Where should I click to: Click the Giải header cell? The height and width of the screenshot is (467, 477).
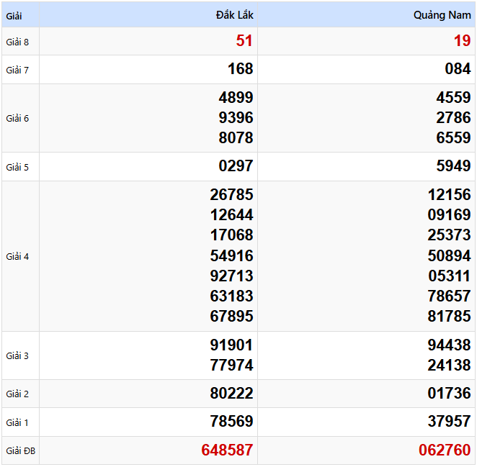click(14, 15)
